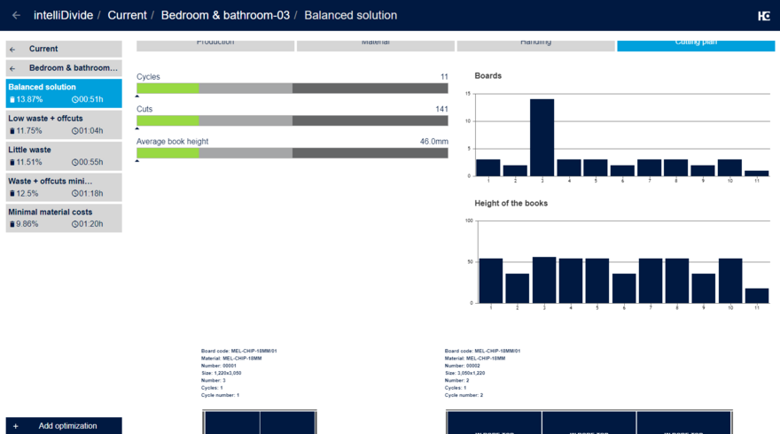Click back arrow beside Bedroom & bathroom sidebar item
The image size is (780, 434).
[x=12, y=68]
